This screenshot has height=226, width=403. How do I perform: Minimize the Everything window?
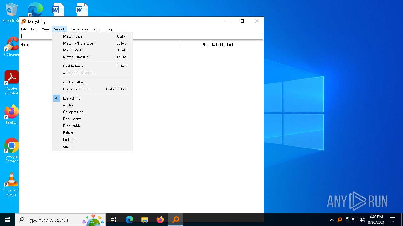(228, 21)
